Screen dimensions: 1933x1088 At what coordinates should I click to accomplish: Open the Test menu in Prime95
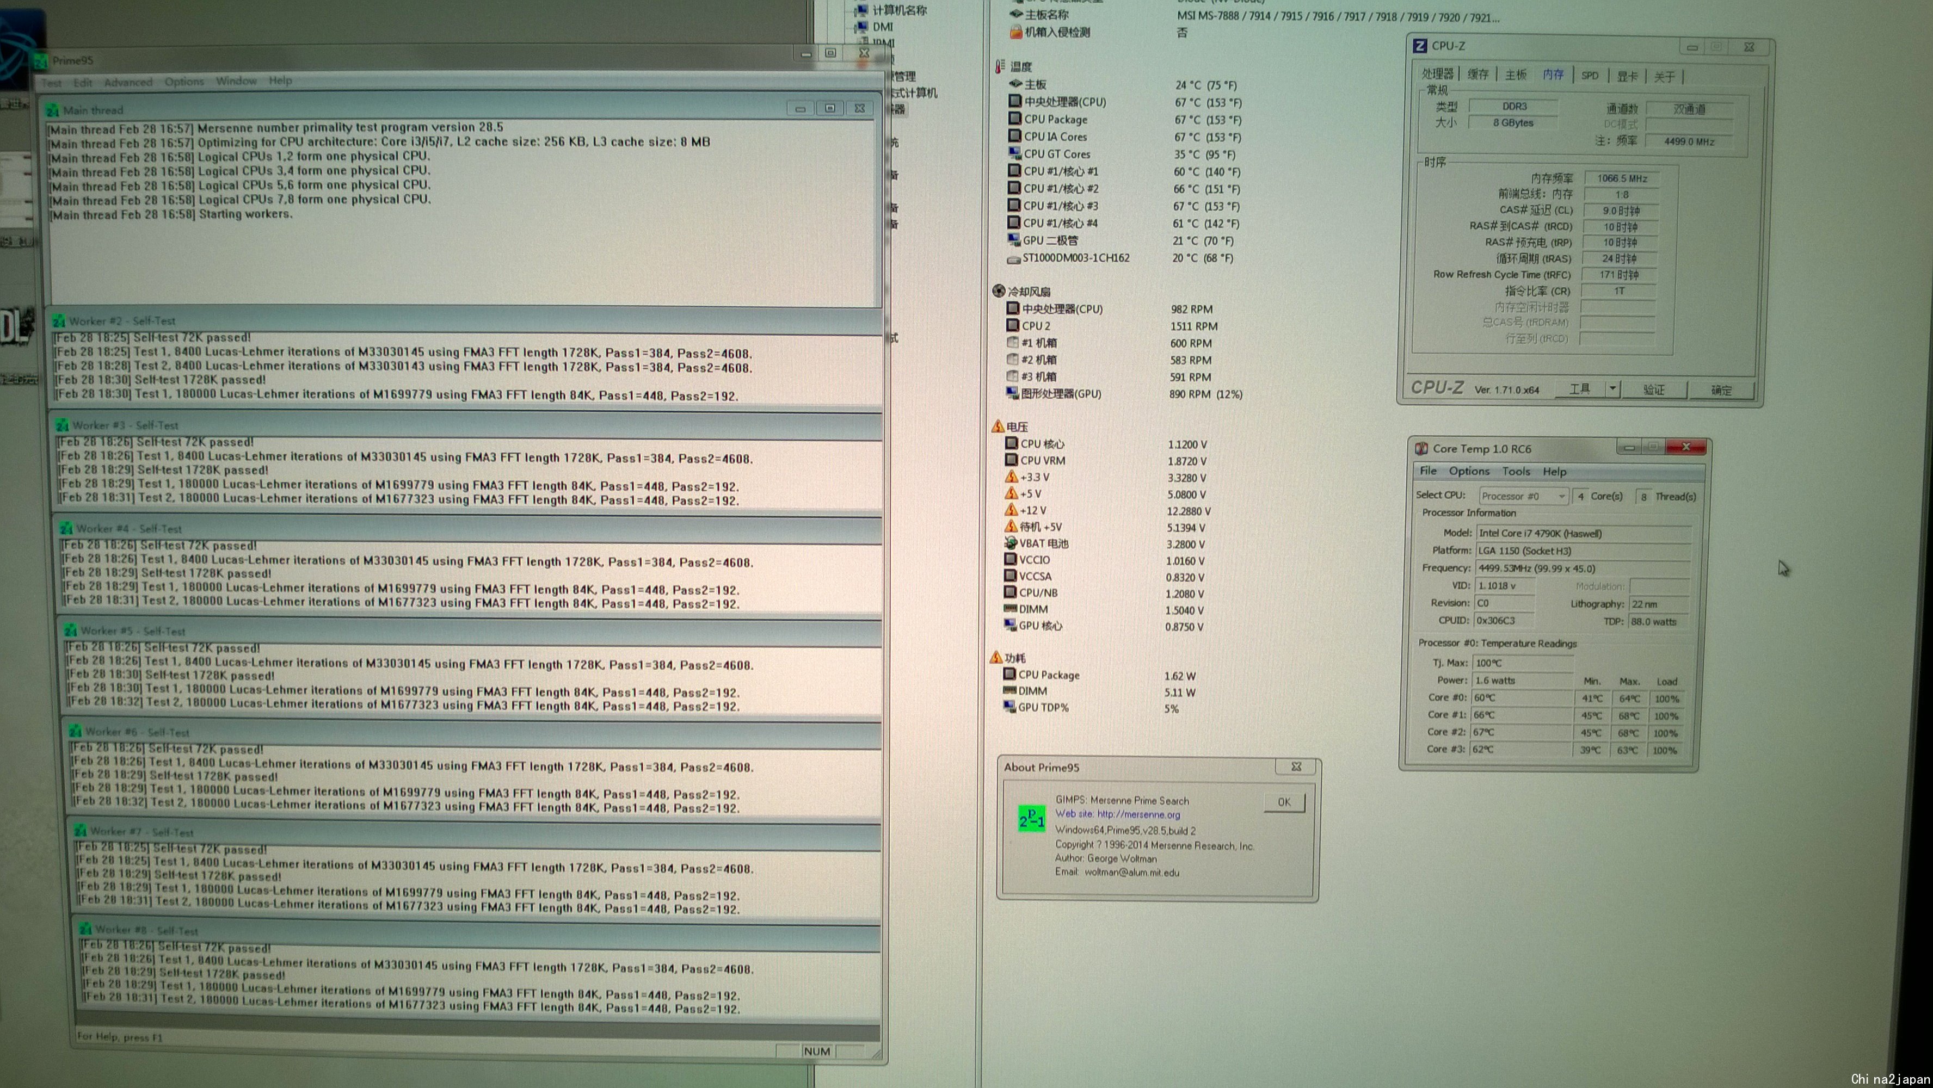pos(52,83)
